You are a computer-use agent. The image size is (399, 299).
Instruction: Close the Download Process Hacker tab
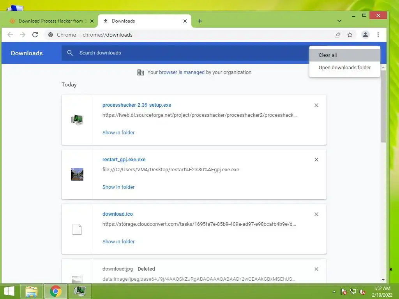click(x=92, y=21)
